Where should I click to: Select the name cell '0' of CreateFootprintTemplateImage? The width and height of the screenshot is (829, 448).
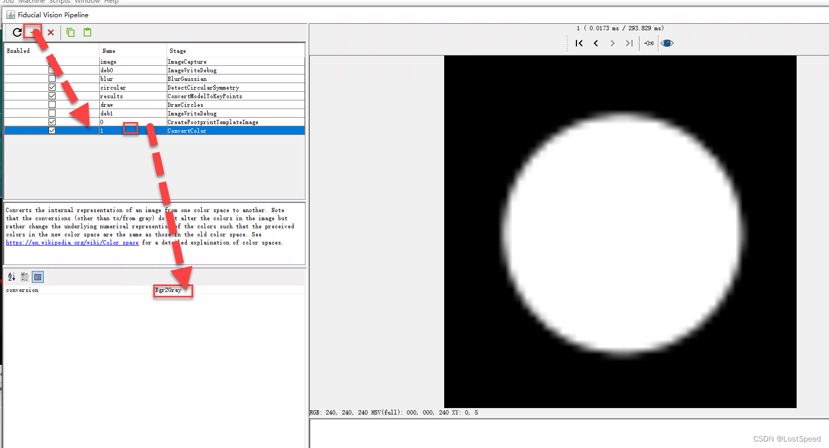click(133, 122)
